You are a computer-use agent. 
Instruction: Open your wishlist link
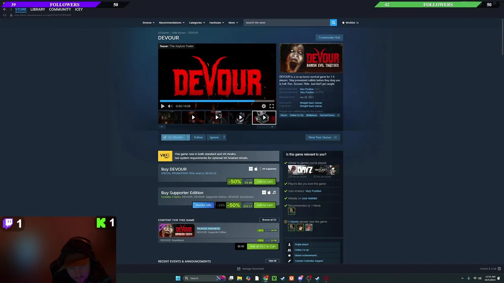pyautogui.click(x=309, y=198)
